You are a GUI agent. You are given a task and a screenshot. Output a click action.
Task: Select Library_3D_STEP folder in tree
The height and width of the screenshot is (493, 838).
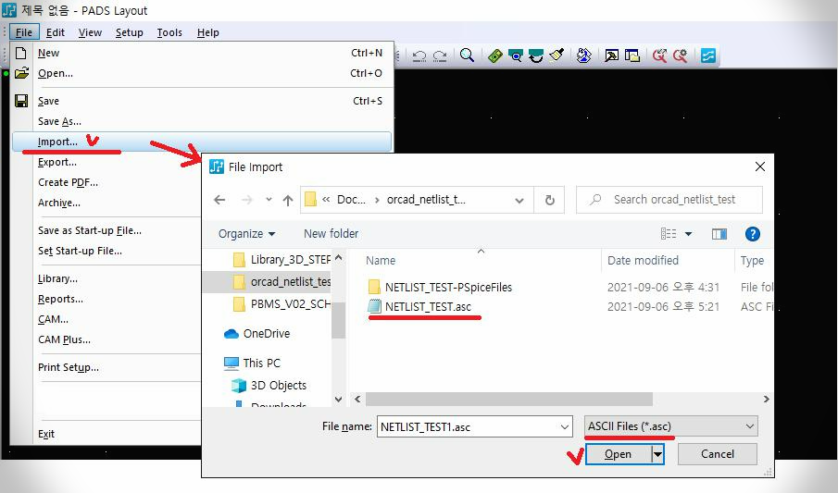[282, 260]
